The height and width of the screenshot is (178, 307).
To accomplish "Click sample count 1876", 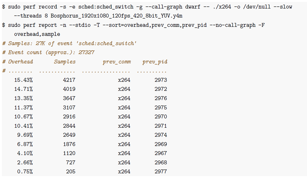I will 69,144.
